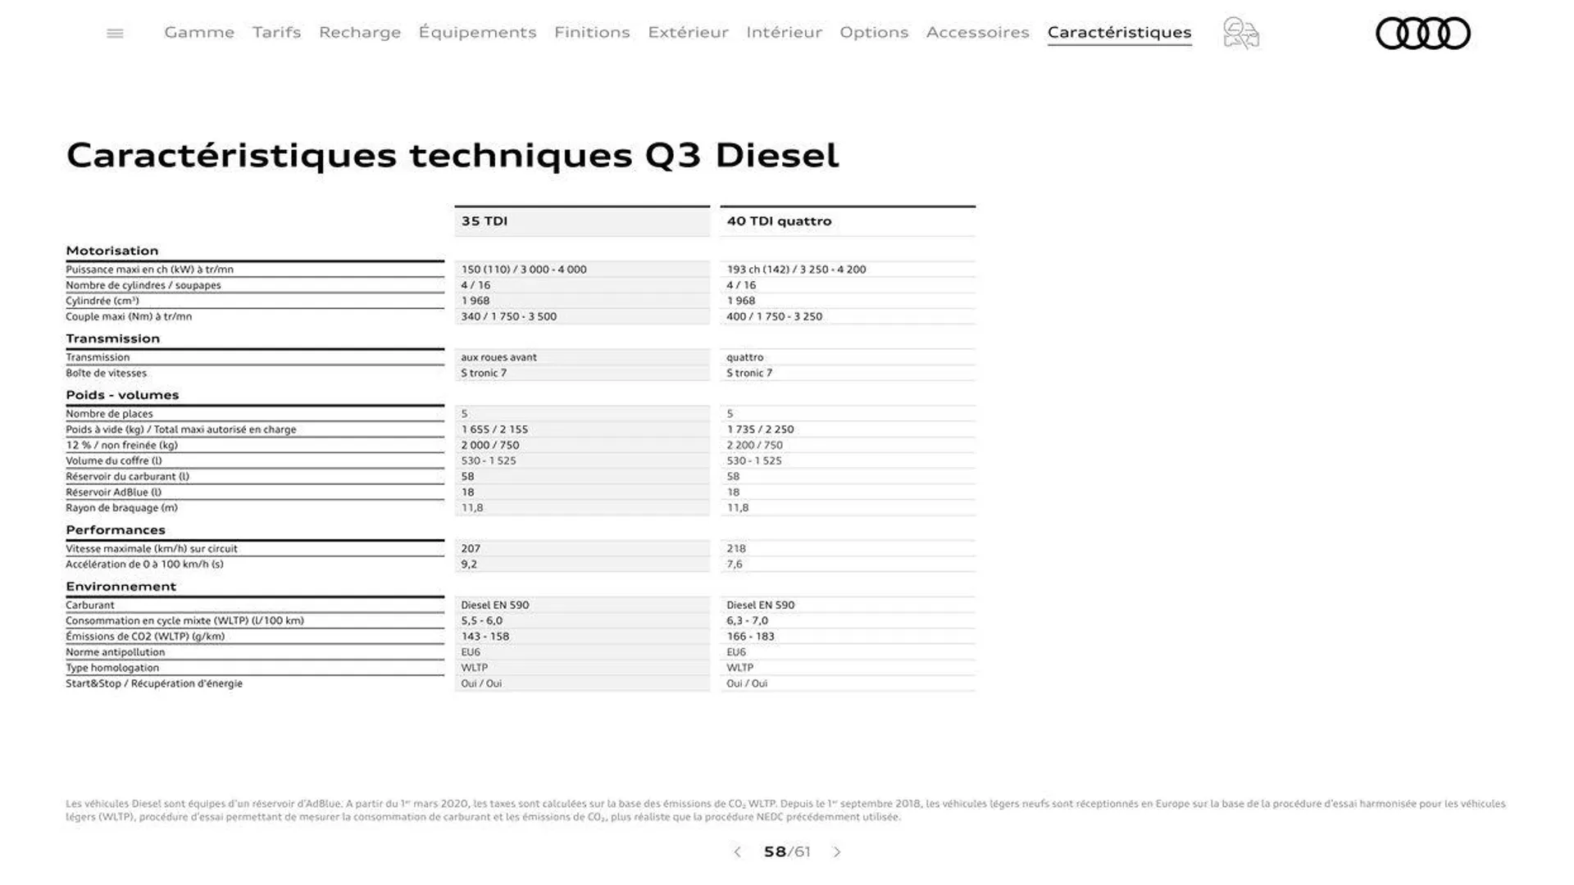Image resolution: width=1574 pixels, height=885 pixels.
Task: Click the 'Cylindrée (cm³)' row label
Action: point(102,301)
